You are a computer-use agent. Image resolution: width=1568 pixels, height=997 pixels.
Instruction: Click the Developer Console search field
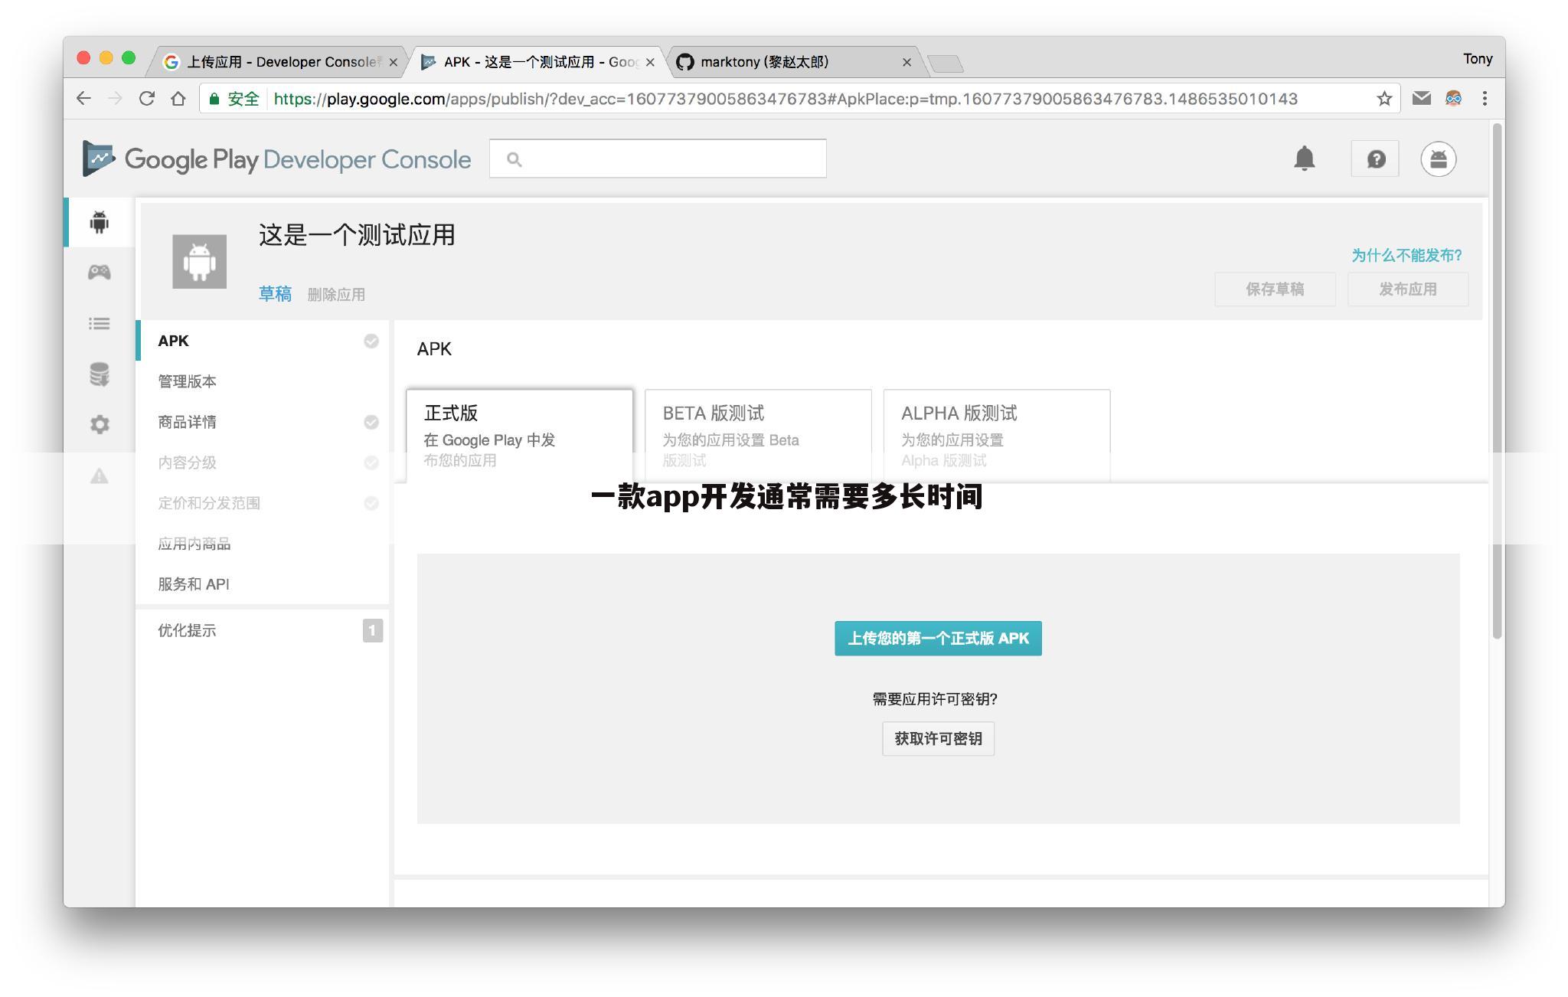[x=658, y=159]
